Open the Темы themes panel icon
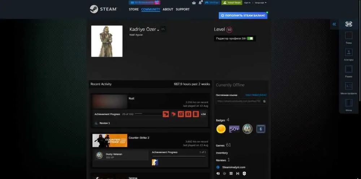 [x=349, y=35]
